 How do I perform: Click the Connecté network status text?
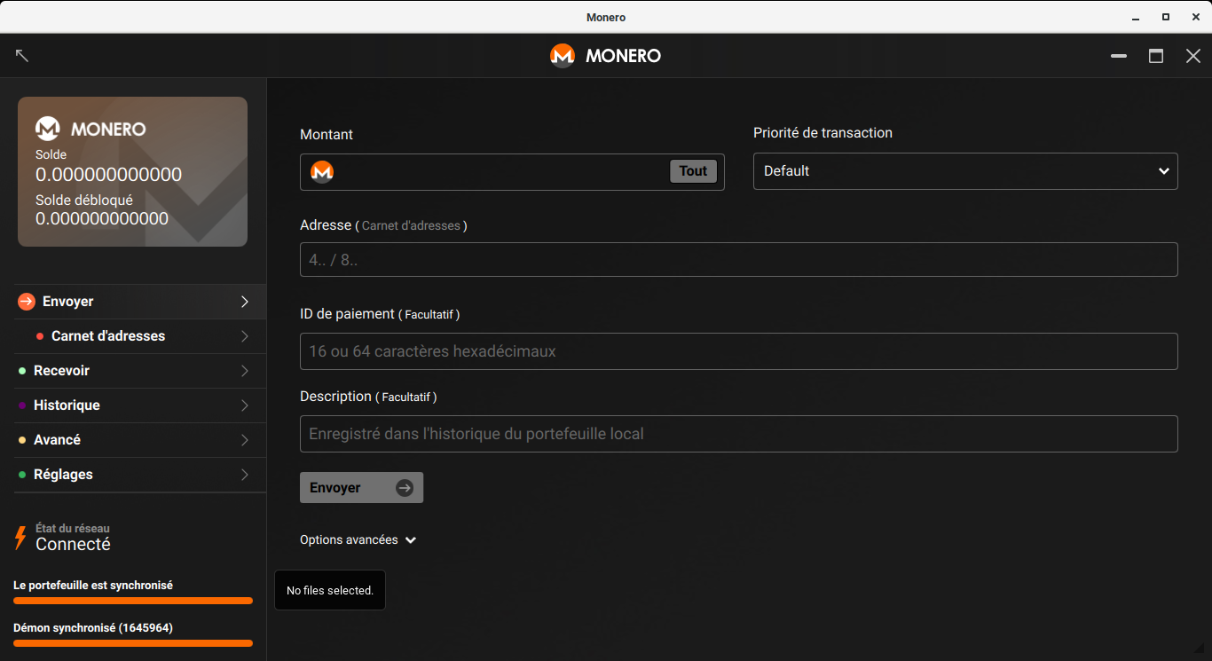[73, 545]
